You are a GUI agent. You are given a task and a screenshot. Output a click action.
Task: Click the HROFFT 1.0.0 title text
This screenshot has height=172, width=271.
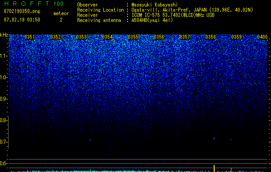pos(34,3)
